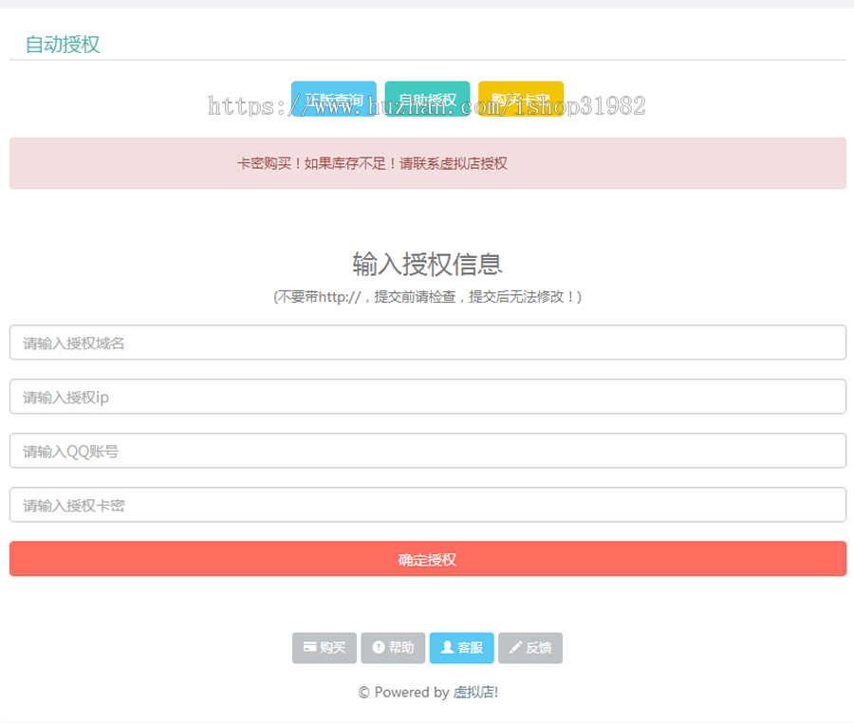The width and height of the screenshot is (854, 723).
Task: Switch to the 自助授权 tab
Action: coord(427,99)
